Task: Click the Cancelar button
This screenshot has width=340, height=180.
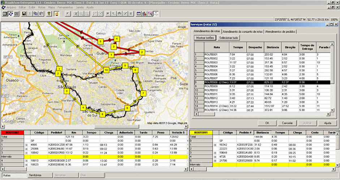Action: [x=287, y=123]
